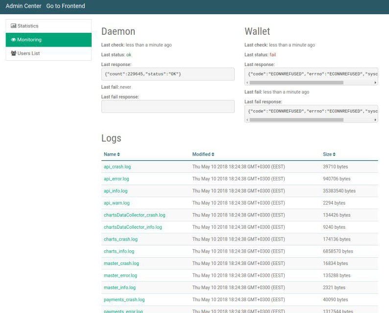The image size is (389, 313).
Task: Open Statistics in the sidebar
Action: click(x=49, y=26)
